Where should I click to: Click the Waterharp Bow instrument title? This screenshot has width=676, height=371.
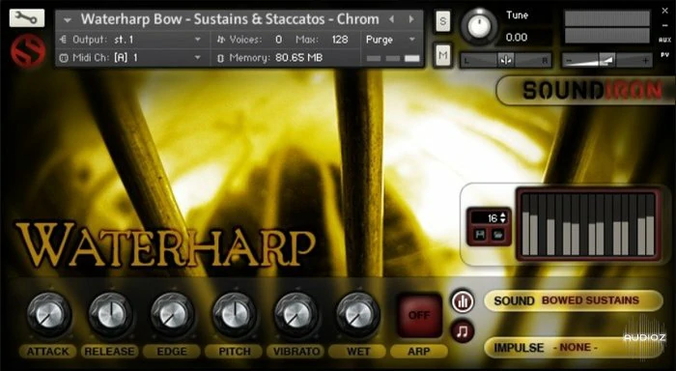230,19
